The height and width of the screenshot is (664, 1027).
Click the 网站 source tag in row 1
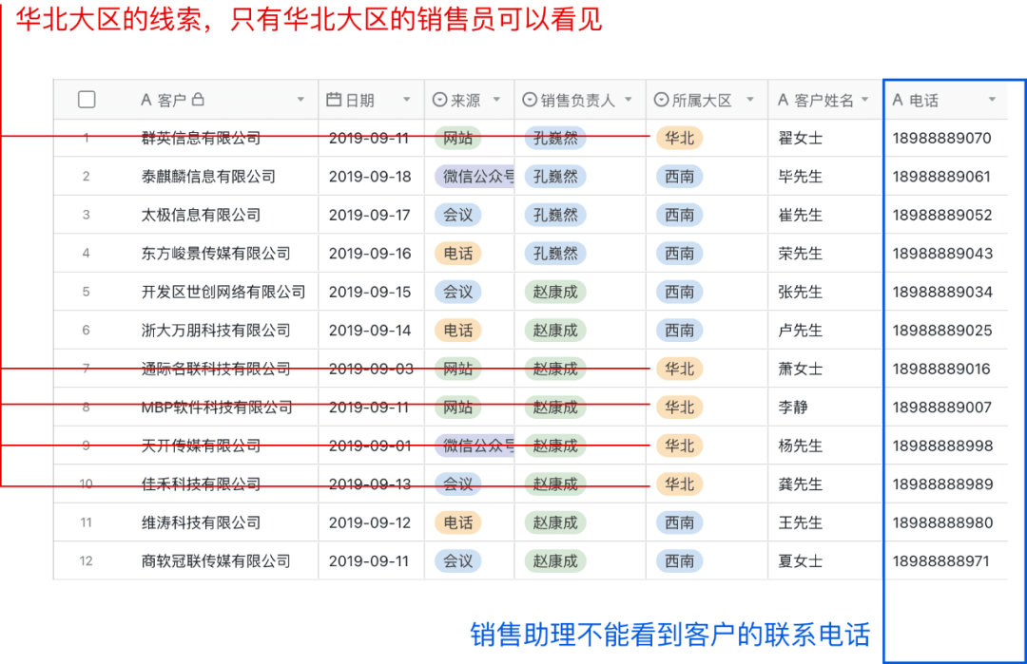458,138
